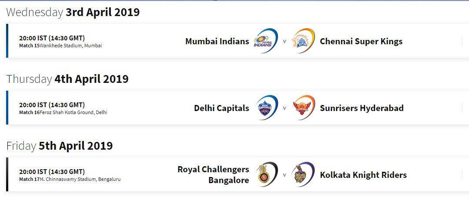Screen dimensions: 469x200
Task: Select the Thursday 4th April 2019 heading
Action: [x=67, y=79]
